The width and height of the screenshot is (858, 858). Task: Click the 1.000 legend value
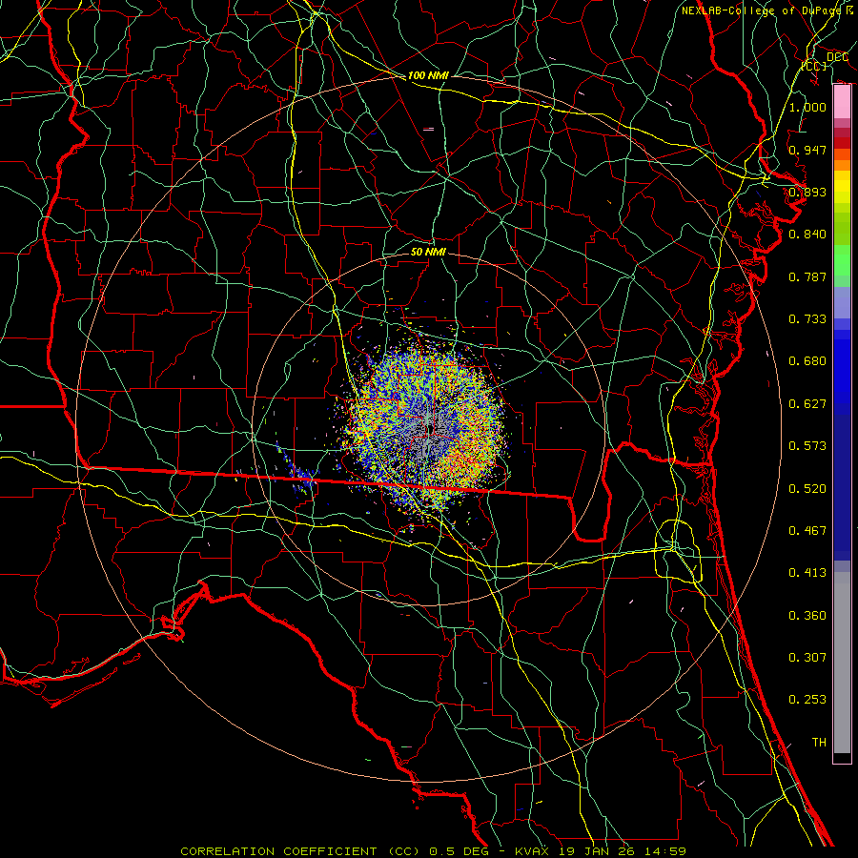pyautogui.click(x=807, y=107)
